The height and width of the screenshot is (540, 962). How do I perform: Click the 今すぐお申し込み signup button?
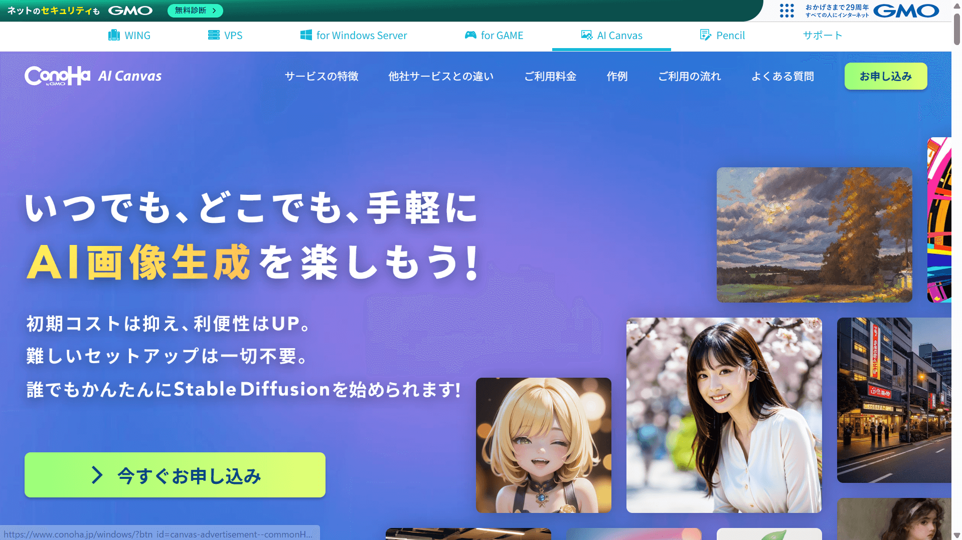(x=175, y=475)
